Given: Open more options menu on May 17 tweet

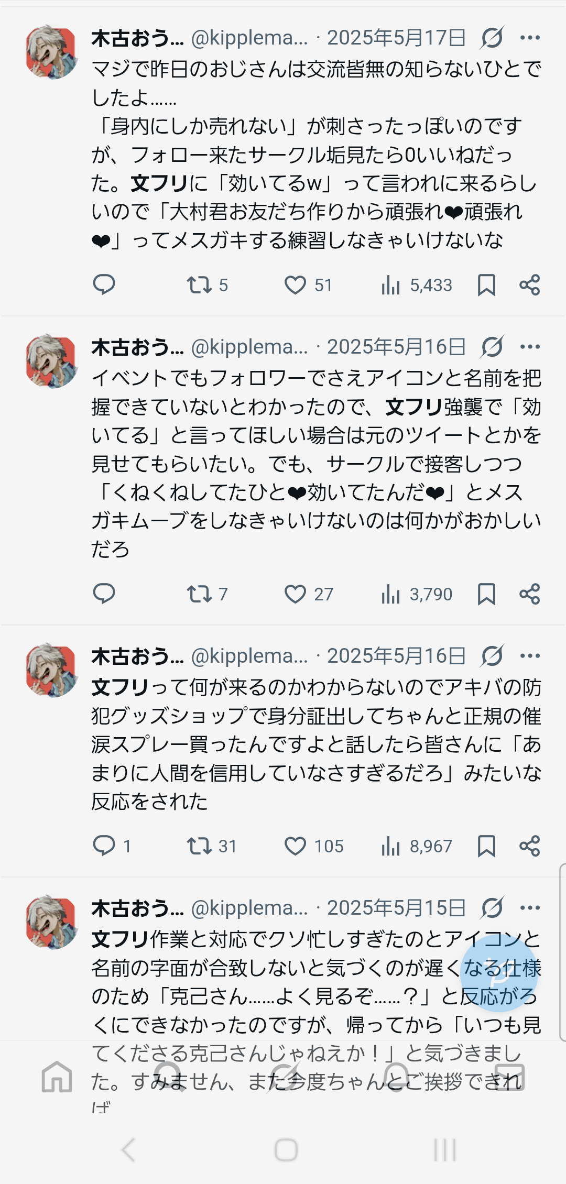Looking at the screenshot, I should pos(530,38).
